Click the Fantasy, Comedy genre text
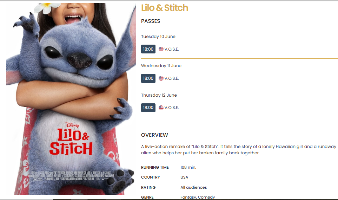 click(198, 197)
